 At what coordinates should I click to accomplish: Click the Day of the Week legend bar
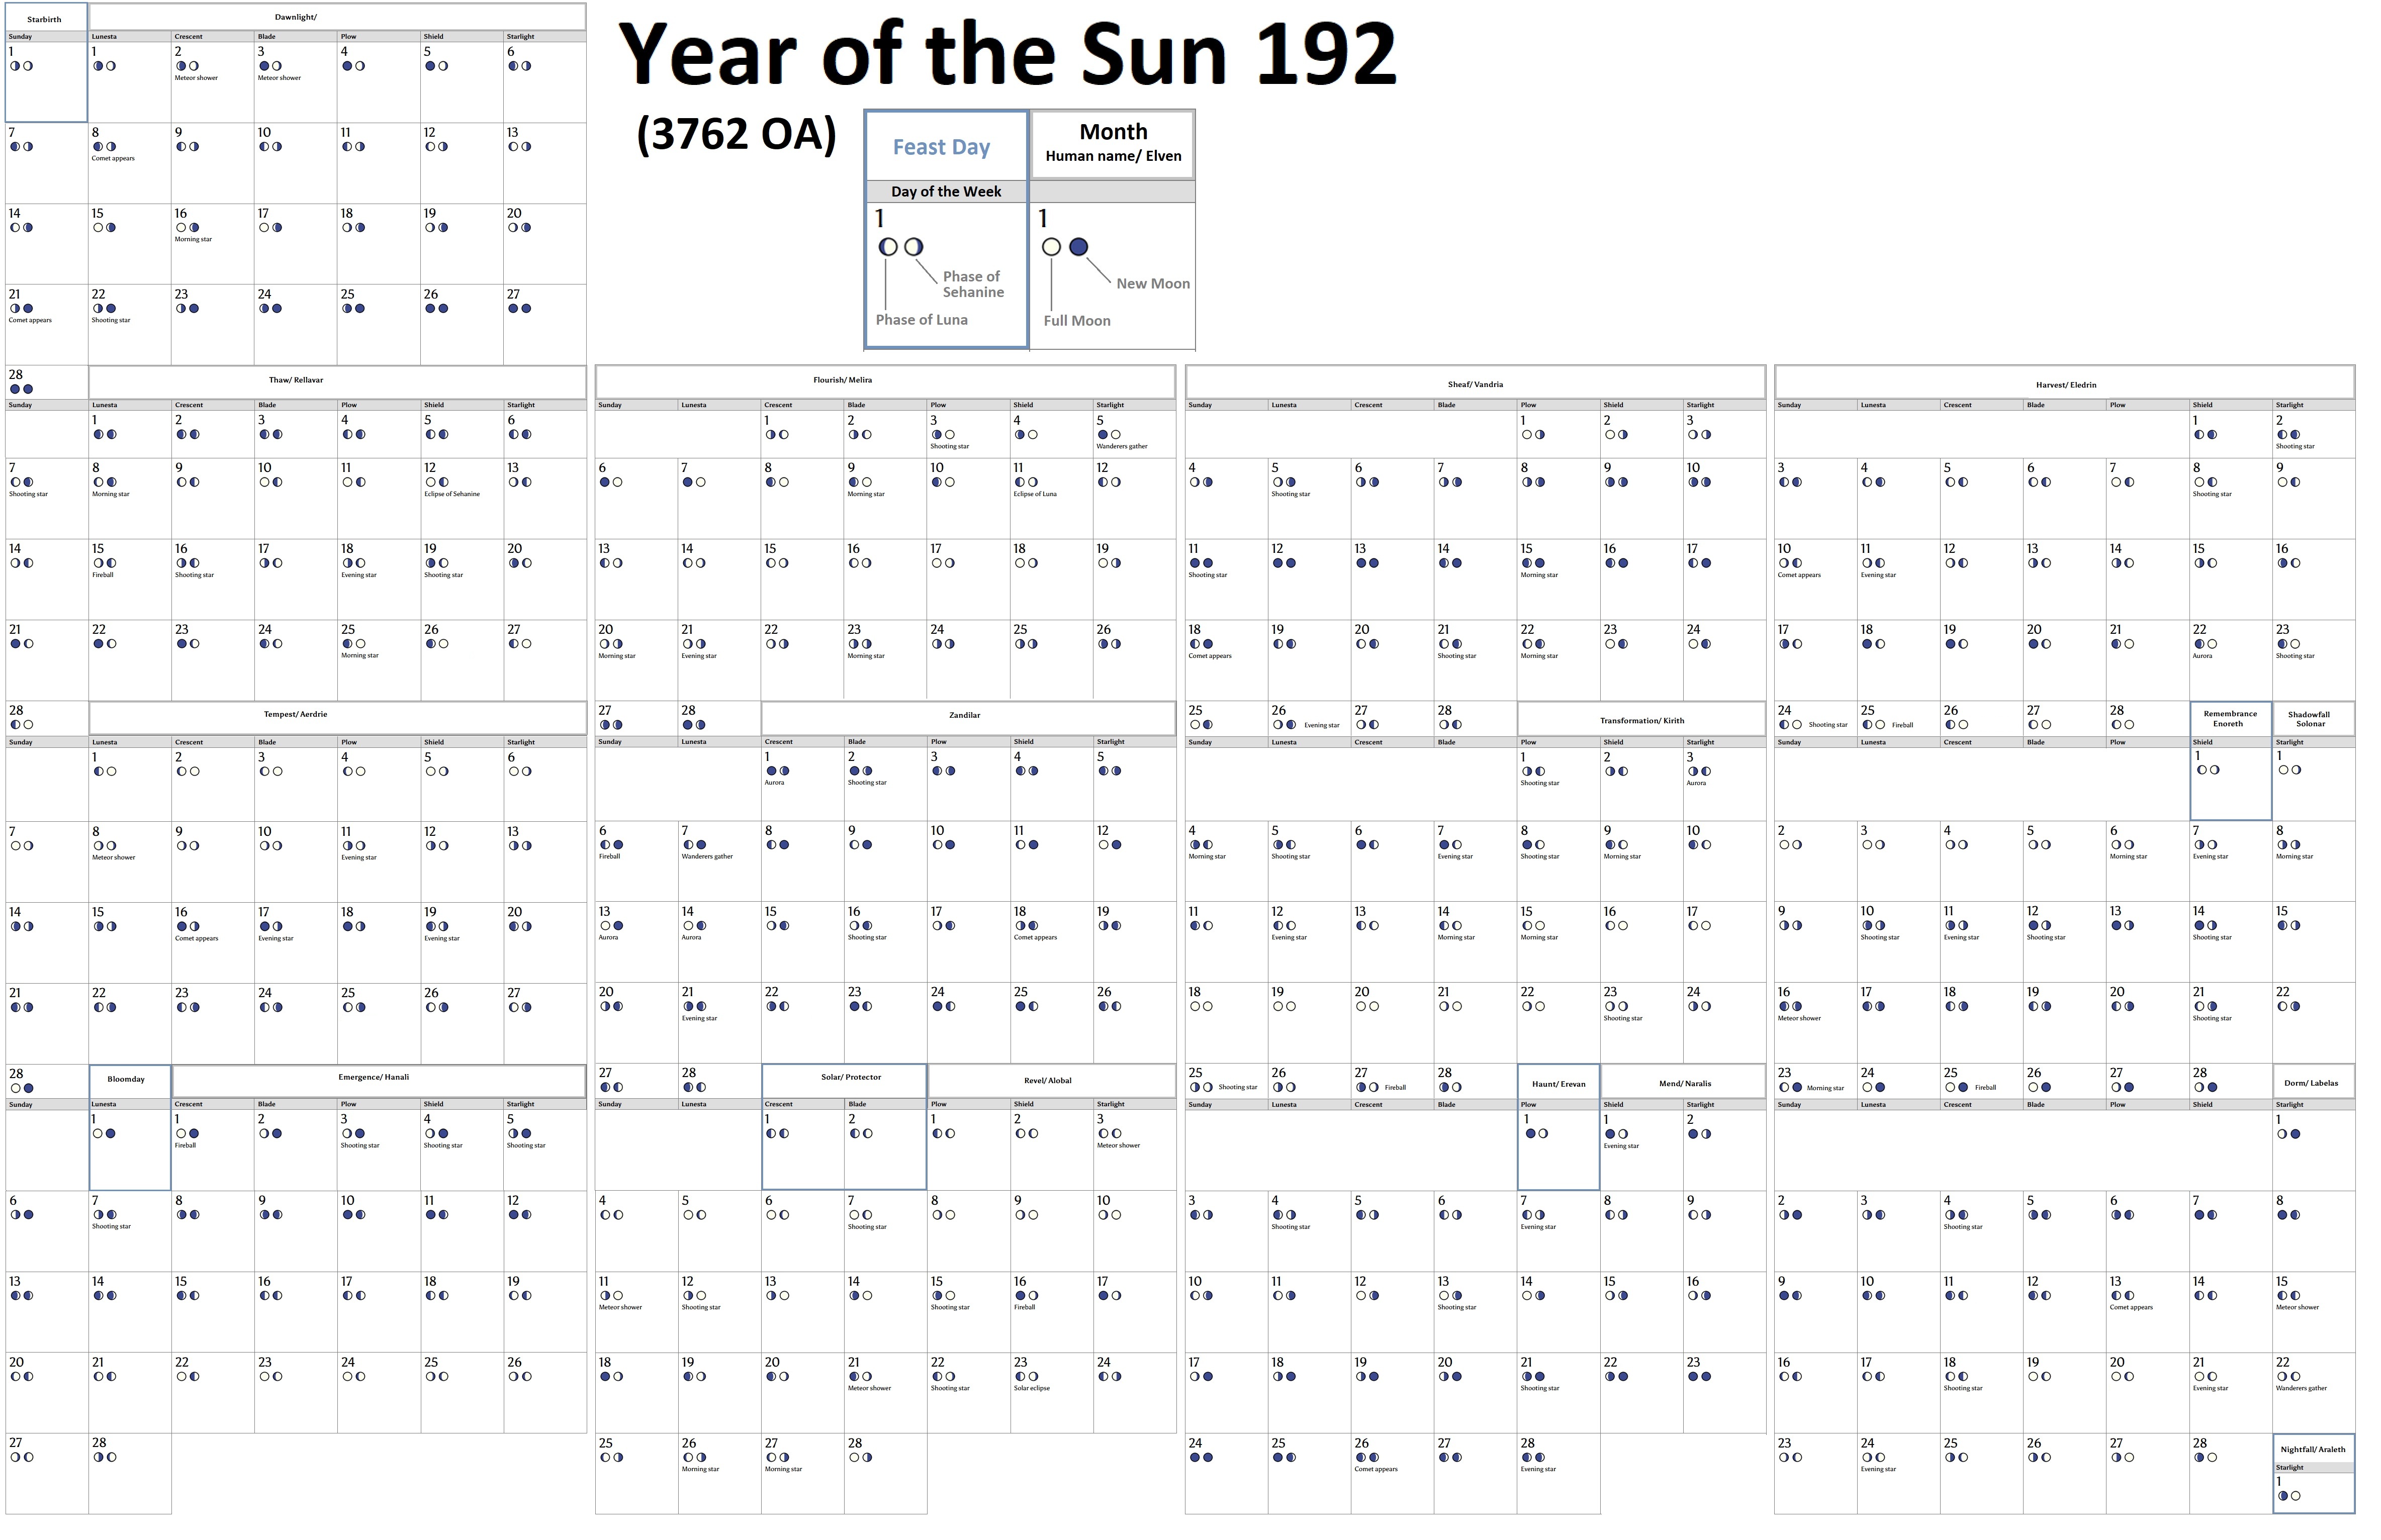[945, 192]
